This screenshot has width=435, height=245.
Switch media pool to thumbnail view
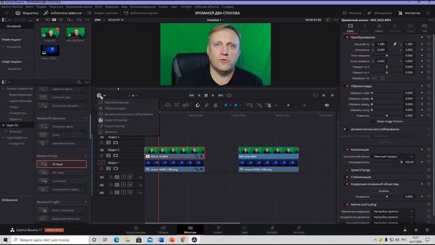[54, 20]
